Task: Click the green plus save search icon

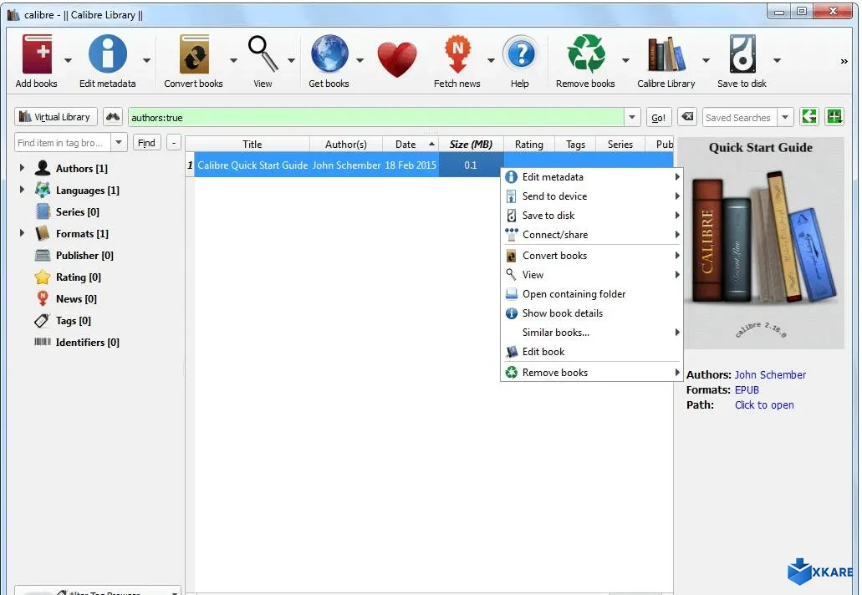Action: 834,116
